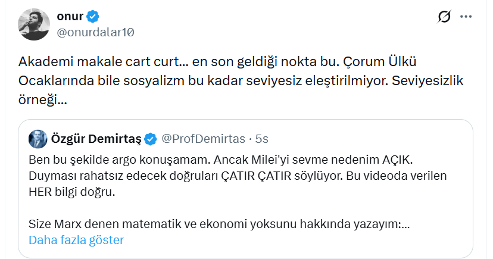Expand quoted post with "Daha fazla göster"
This screenshot has height=259, width=493.
76,241
